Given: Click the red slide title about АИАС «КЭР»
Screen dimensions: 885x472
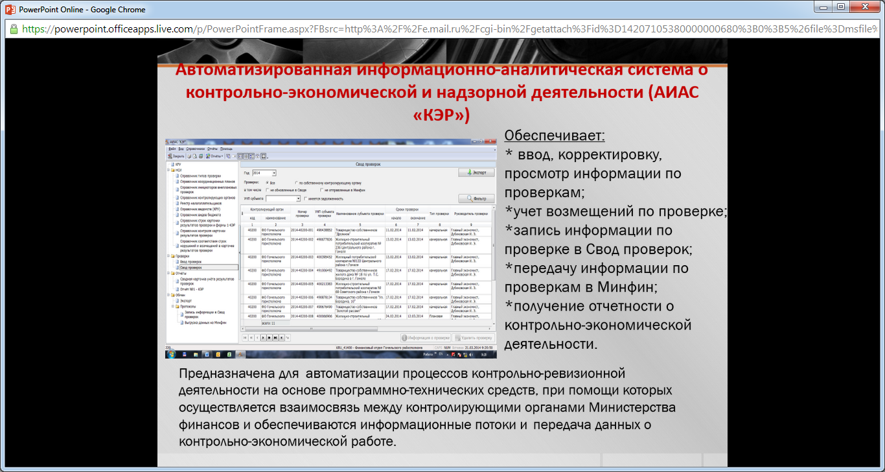Looking at the screenshot, I should 441,92.
